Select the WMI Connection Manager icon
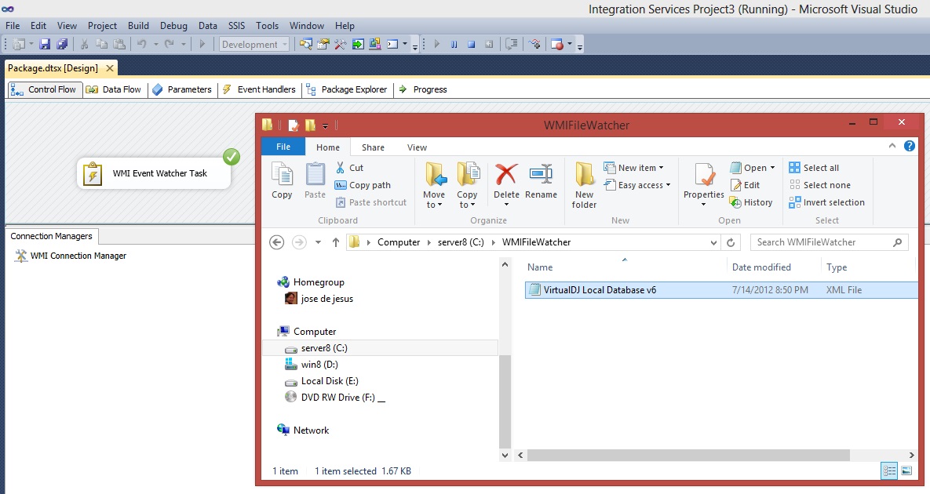The image size is (930, 494). point(20,256)
